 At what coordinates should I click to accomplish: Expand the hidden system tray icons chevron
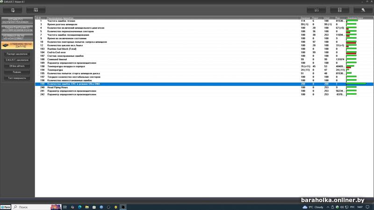point(328,207)
